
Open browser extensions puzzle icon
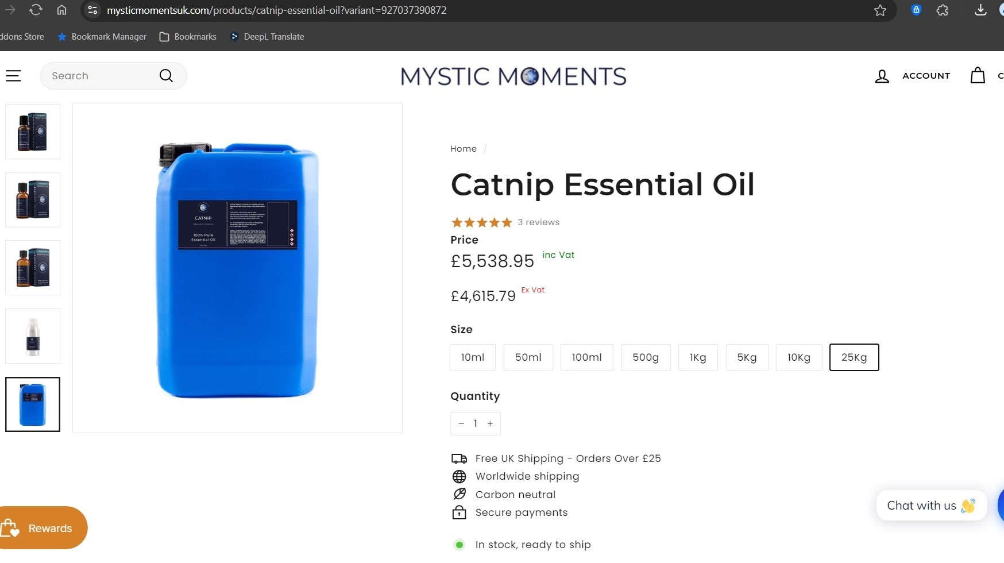click(x=943, y=10)
